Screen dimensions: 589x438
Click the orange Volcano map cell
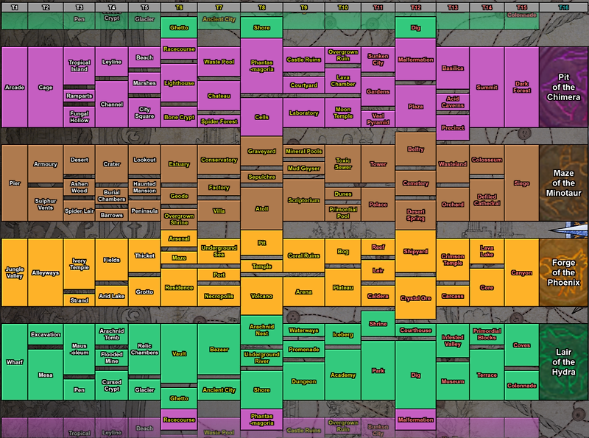261,296
